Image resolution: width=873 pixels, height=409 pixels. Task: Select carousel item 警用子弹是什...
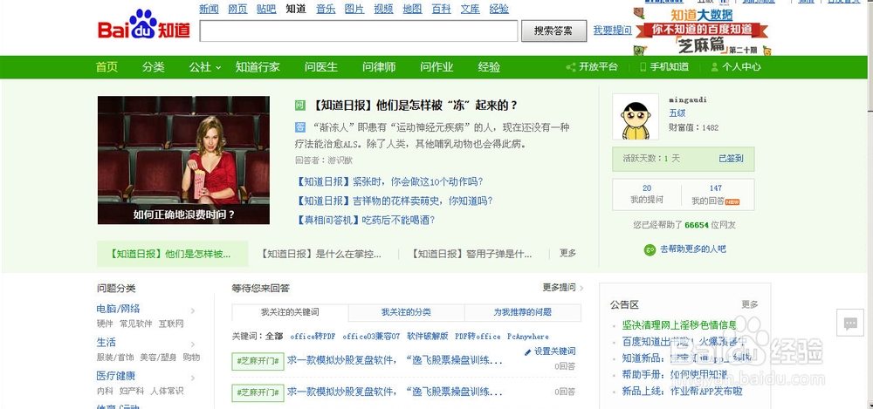pyautogui.click(x=472, y=254)
